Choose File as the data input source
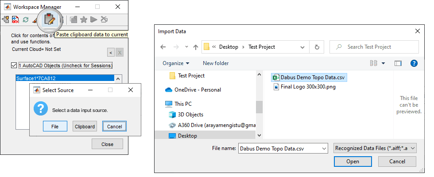The image size is (434, 177). (55, 127)
